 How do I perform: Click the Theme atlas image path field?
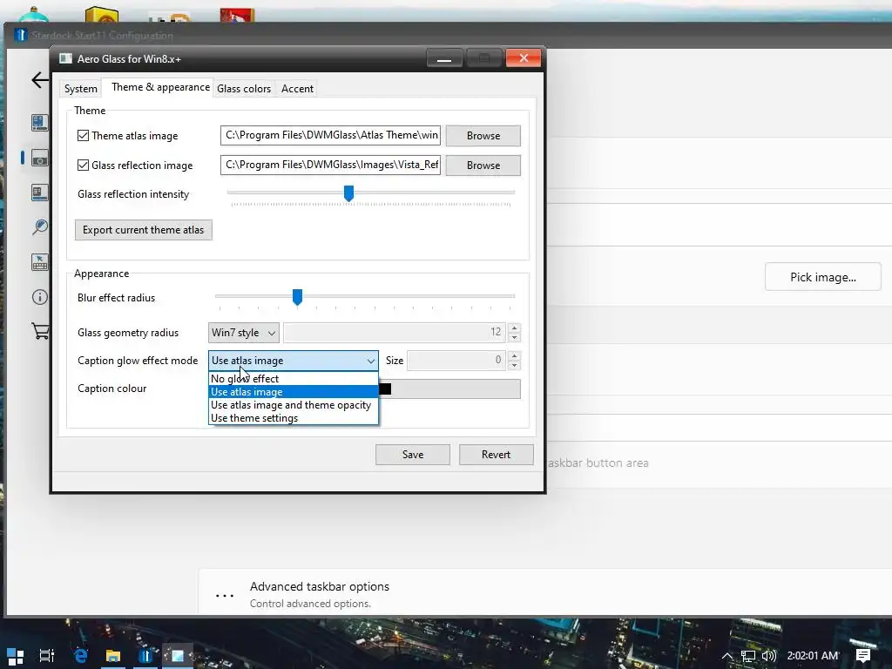point(330,135)
